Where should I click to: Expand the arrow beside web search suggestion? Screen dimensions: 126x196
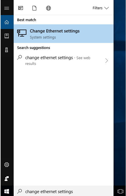pos(107,61)
